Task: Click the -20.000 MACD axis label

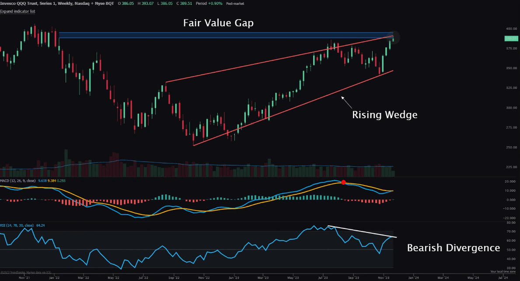Action: coord(510,218)
